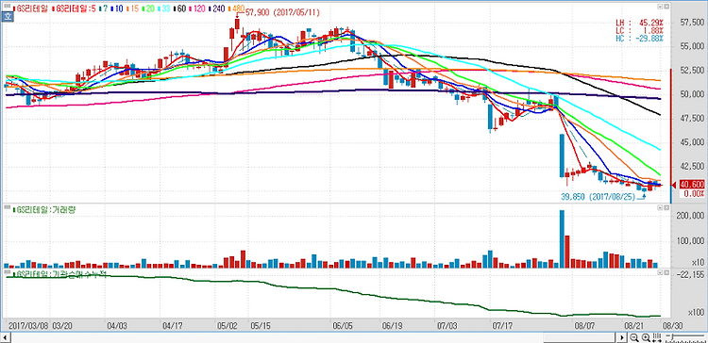Select the 240-day moving average legend
Viewport: 708px width, 343px height.
pyautogui.click(x=217, y=8)
